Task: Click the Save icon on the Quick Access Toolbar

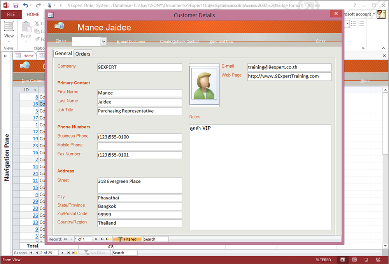Action: point(15,5)
